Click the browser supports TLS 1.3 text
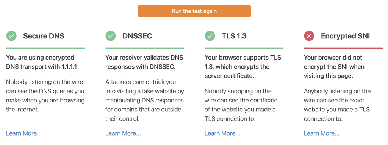 click(243, 67)
